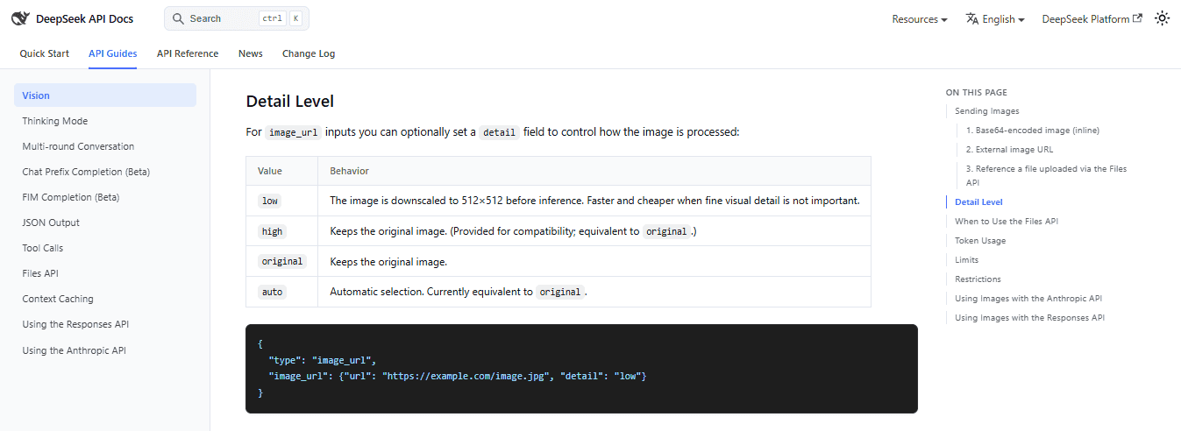
Task: Select the API Guides tab
Action: [113, 53]
